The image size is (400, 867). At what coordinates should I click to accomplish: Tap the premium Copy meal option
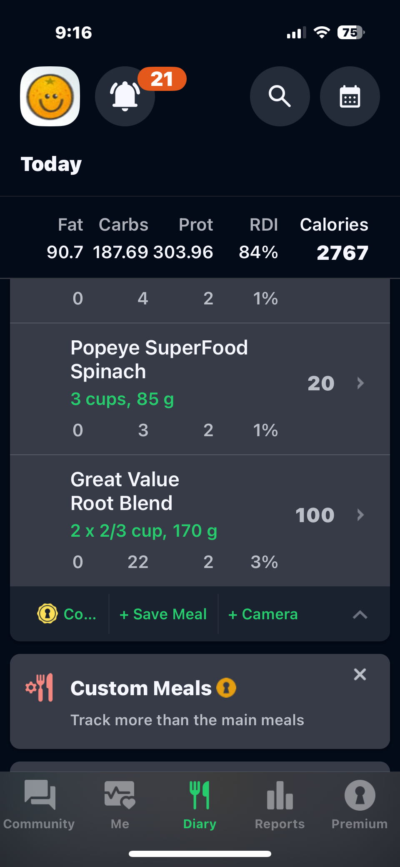coord(67,614)
